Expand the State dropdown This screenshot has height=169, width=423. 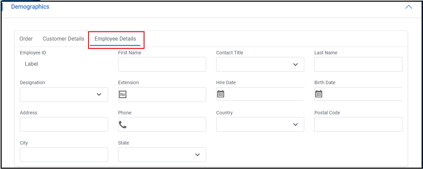[x=162, y=155]
